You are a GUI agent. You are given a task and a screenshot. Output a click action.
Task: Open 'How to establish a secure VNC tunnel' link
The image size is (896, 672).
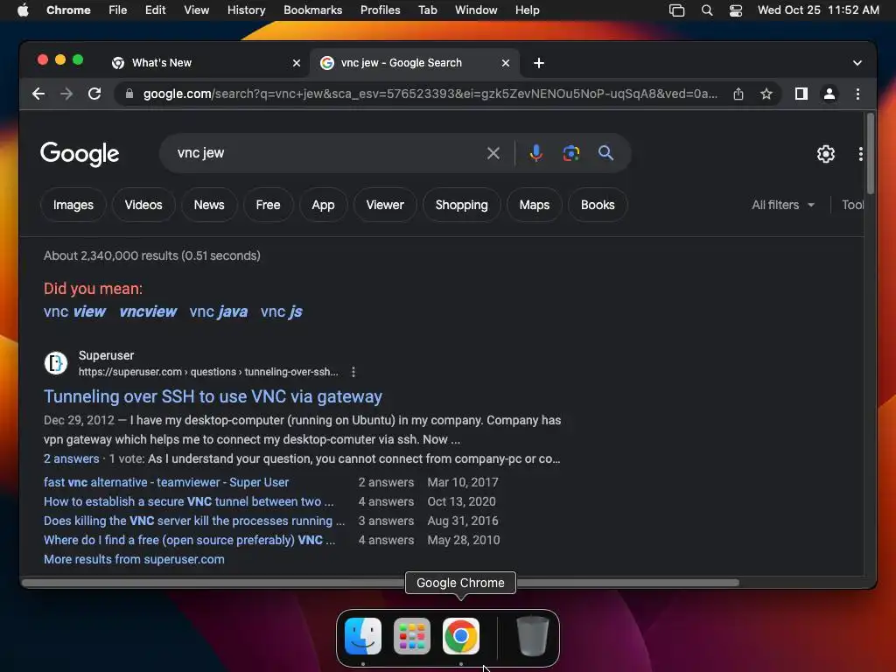point(189,501)
